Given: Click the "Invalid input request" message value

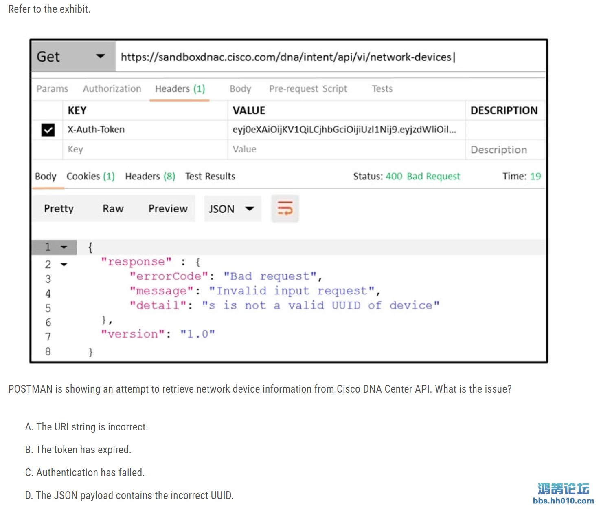Looking at the screenshot, I should coord(292,291).
